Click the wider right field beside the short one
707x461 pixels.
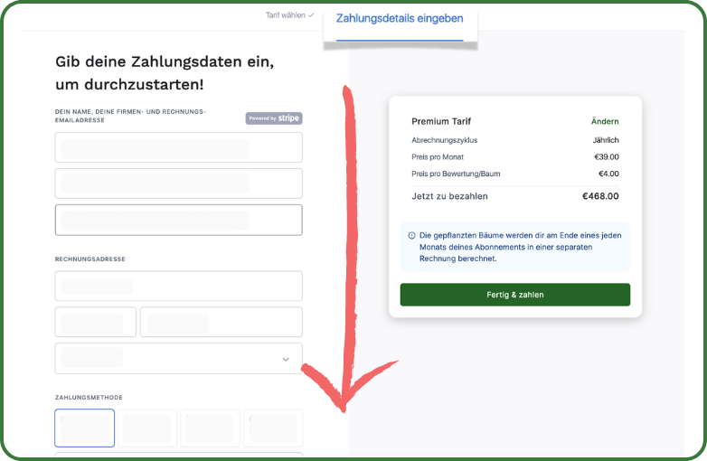pos(221,322)
